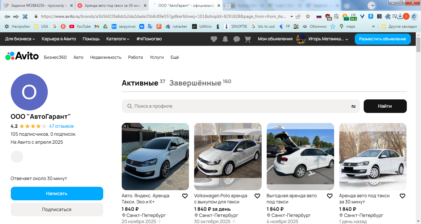
Task: Open the '#яПомогаю' link
Action: [x=149, y=39]
